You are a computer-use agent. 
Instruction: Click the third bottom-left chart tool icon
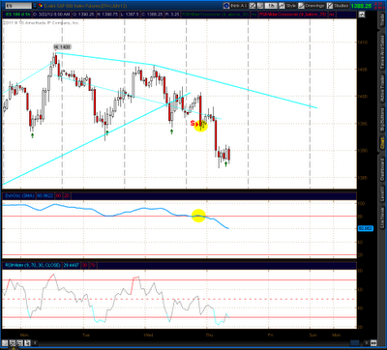(x=20, y=342)
